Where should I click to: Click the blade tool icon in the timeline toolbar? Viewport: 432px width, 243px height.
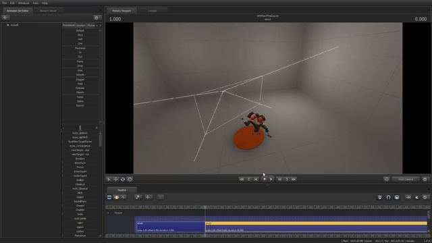[138, 197]
